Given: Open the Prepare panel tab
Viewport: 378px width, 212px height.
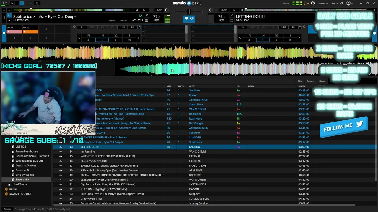Looking at the screenshot, I should click(310, 81).
